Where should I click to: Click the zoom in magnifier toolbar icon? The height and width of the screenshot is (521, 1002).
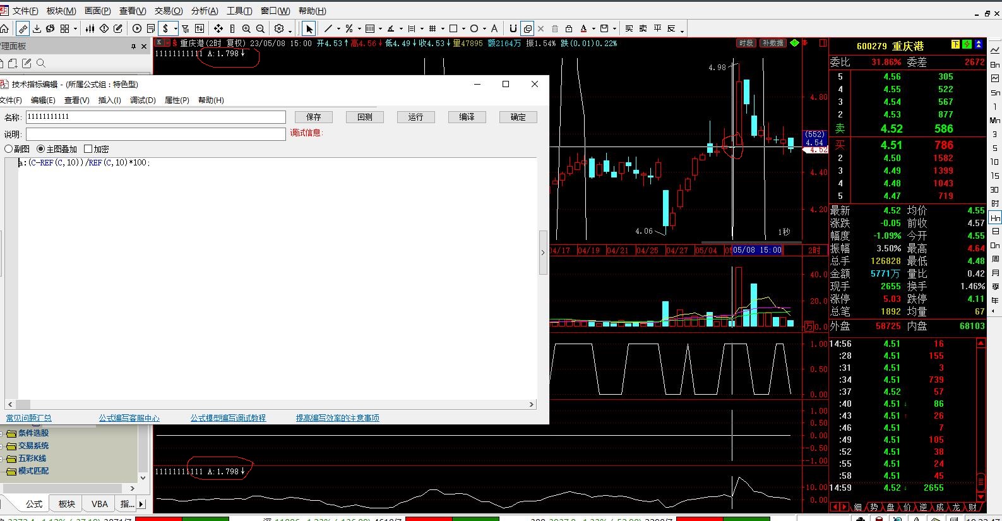click(x=246, y=28)
